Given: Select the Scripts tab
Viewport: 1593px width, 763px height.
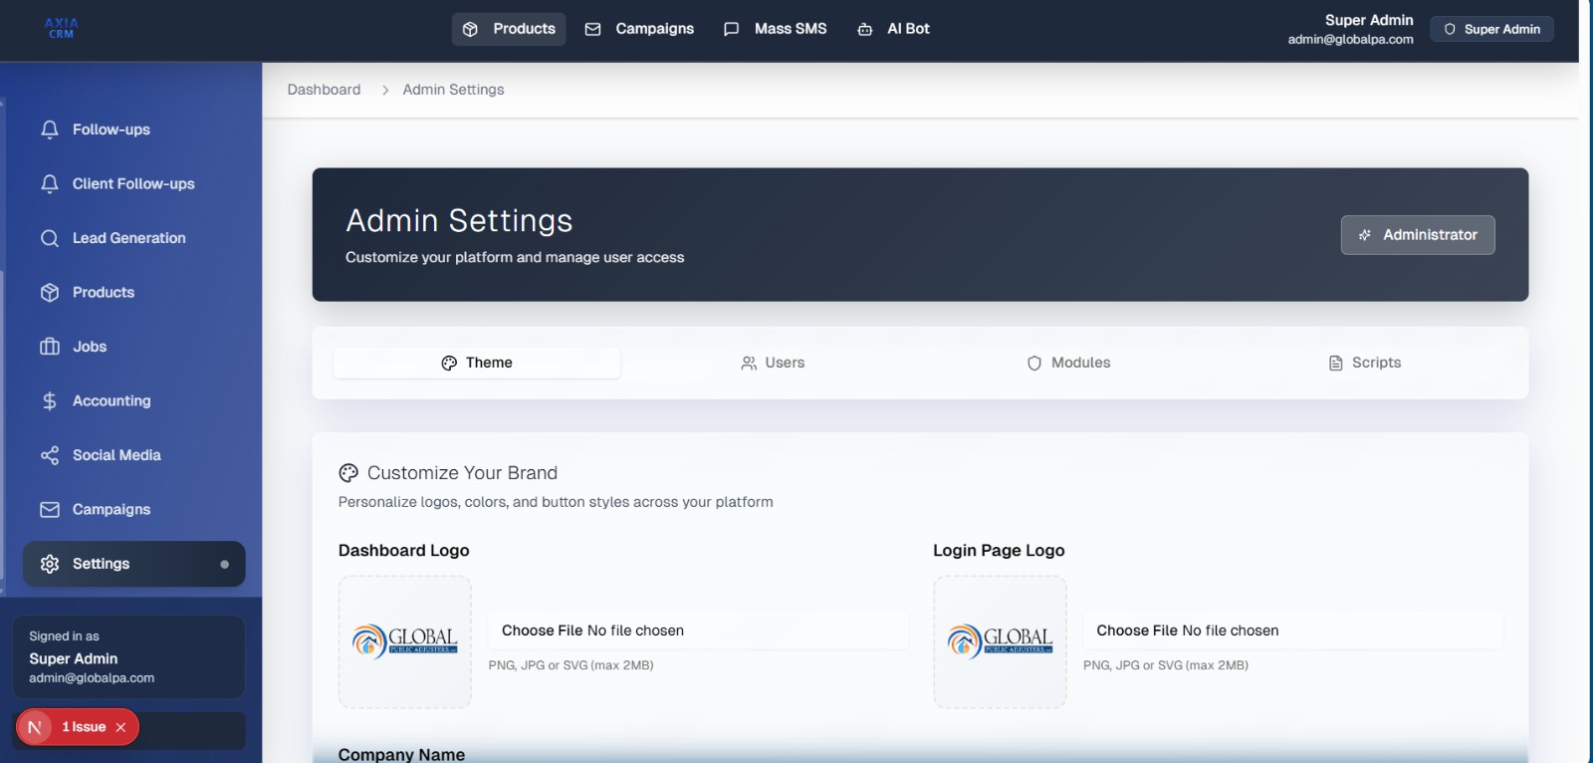Looking at the screenshot, I should [1364, 363].
